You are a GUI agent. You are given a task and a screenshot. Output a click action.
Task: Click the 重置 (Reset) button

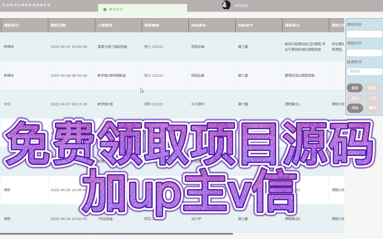[372, 88]
